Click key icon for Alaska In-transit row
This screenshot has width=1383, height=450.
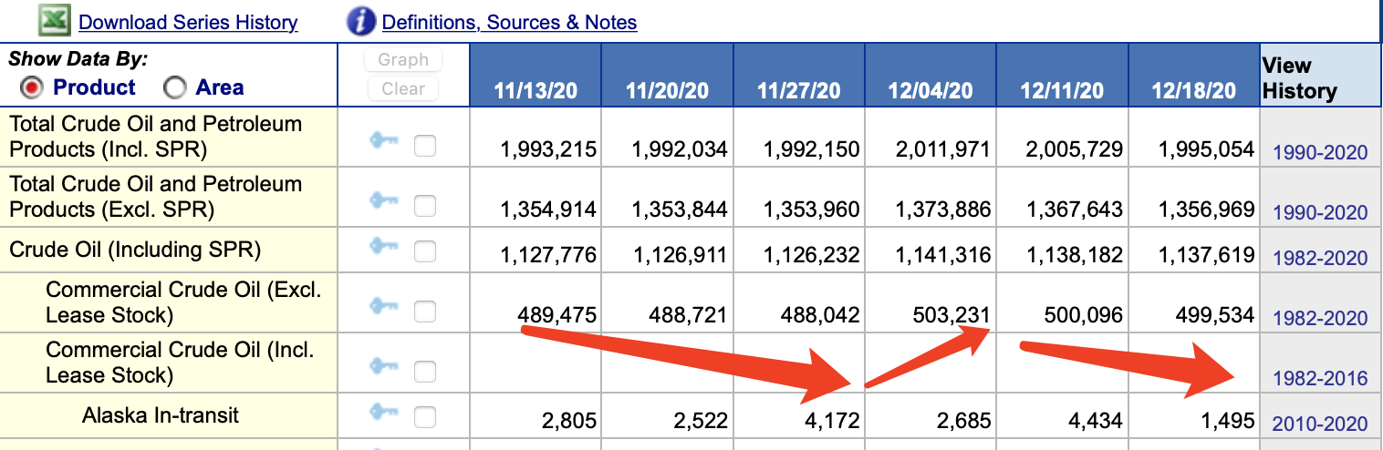pos(383,413)
